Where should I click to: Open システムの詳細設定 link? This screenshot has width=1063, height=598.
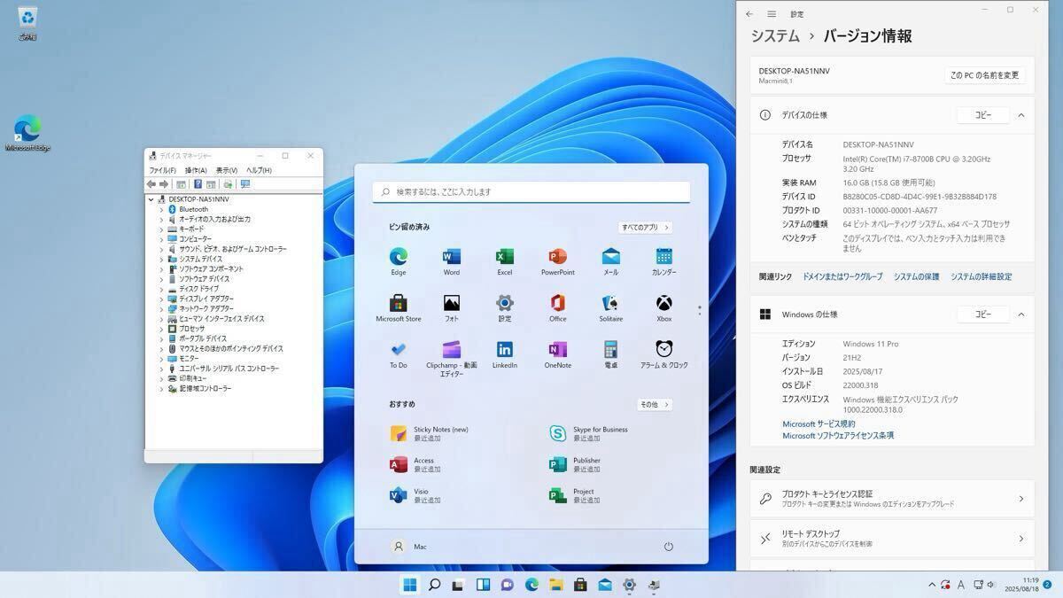point(981,277)
